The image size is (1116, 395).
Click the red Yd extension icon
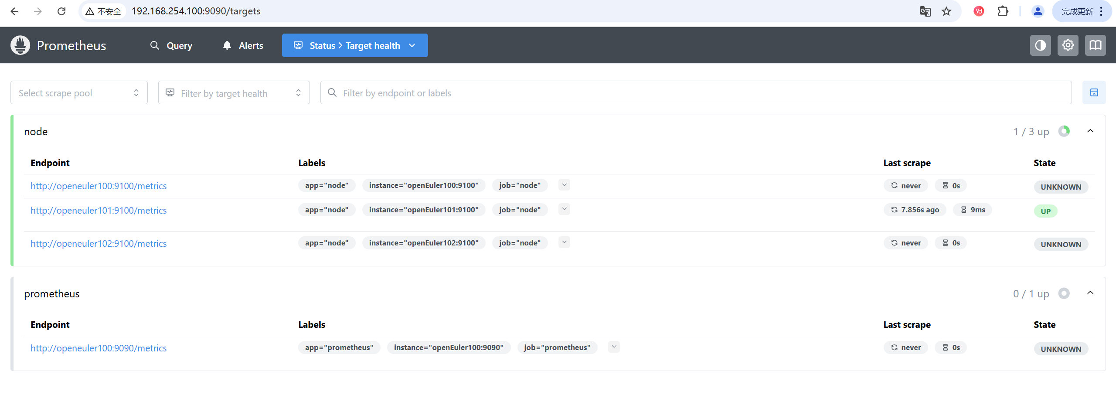point(979,11)
